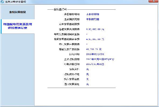Image resolution: width=159 pixels, height=107 pixels.
Task: Click the 金税盘资料 section heading
Action: [60, 9]
